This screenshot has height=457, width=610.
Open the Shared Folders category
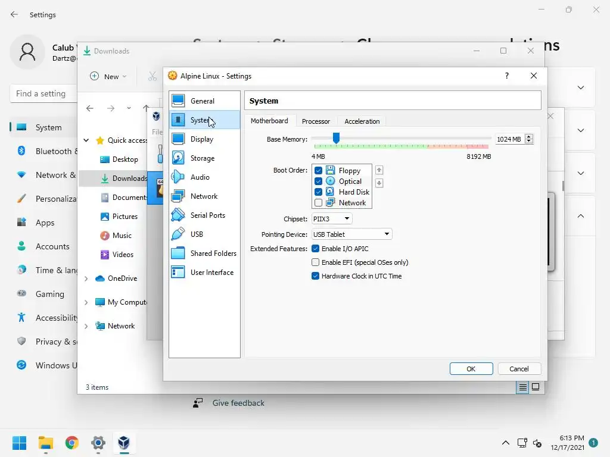point(205,253)
